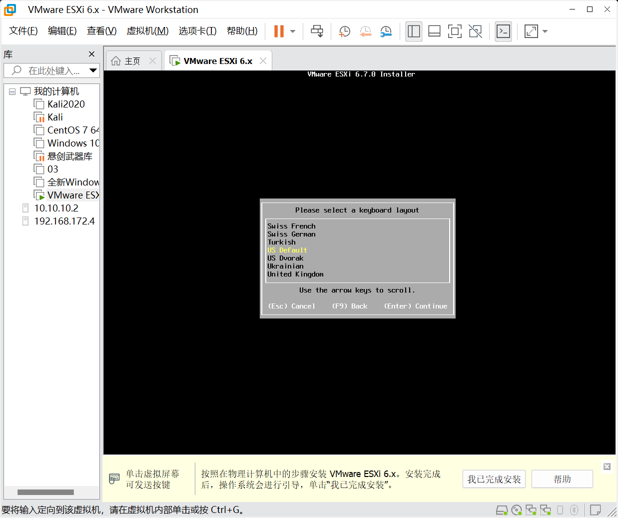Click the 我已完成安装 button
The image size is (618, 518).
tap(494, 479)
